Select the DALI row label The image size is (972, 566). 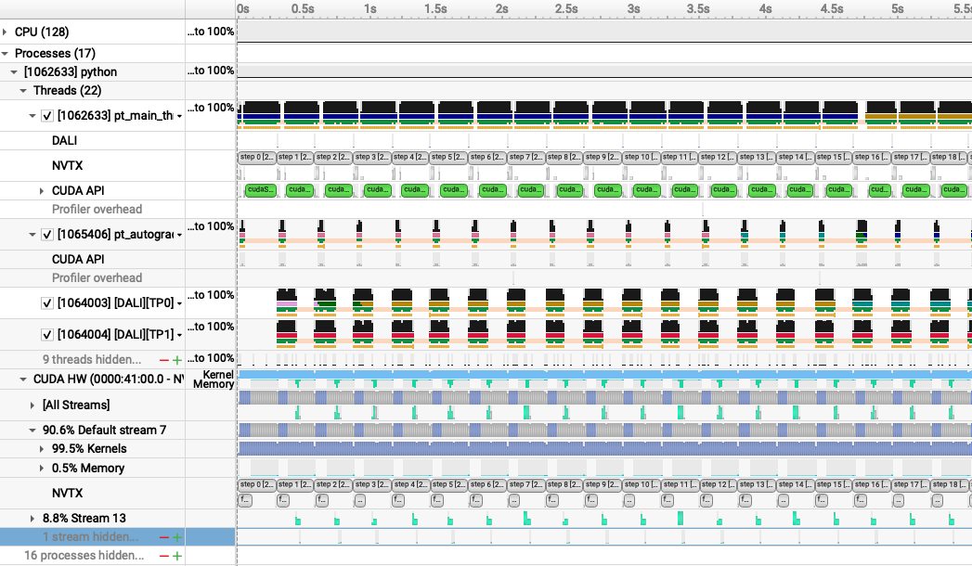pos(64,140)
